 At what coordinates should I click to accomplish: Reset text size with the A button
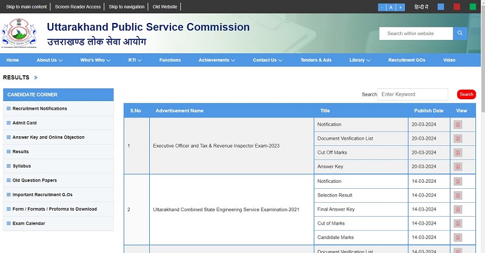391,7
